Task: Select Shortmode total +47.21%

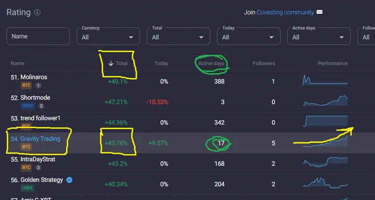Action: pos(116,102)
